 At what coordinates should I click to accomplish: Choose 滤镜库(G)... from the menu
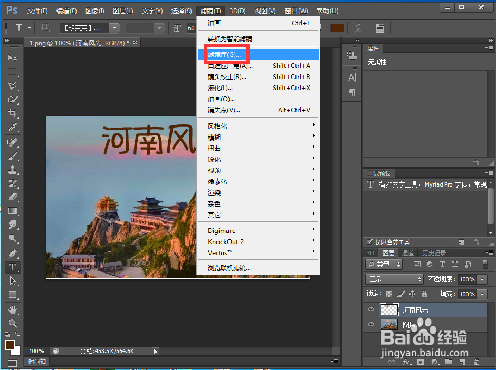(x=259, y=55)
